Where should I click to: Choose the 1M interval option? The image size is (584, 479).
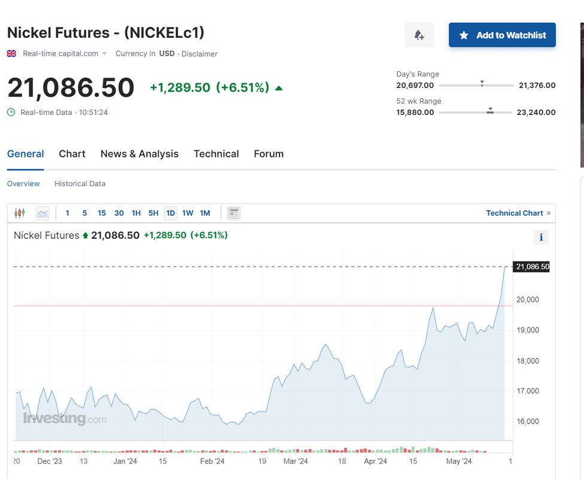205,213
